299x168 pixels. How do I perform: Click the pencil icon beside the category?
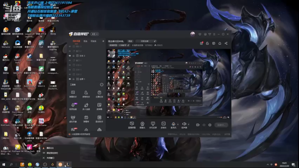128,45
